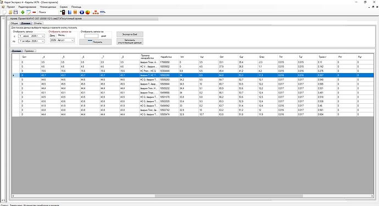Click the New project blank page icon
Image resolution: width=379 pixels, height=206 pixels.
4,12
